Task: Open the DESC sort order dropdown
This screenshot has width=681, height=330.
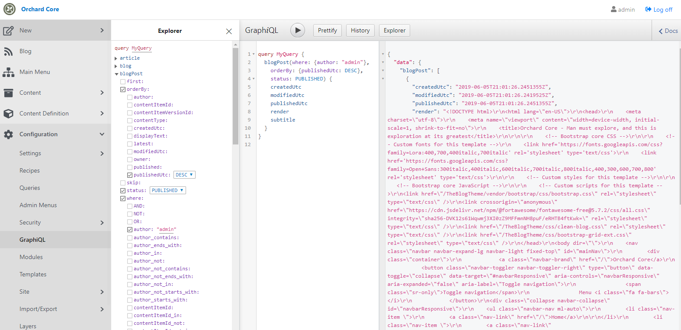Action: 184,175
